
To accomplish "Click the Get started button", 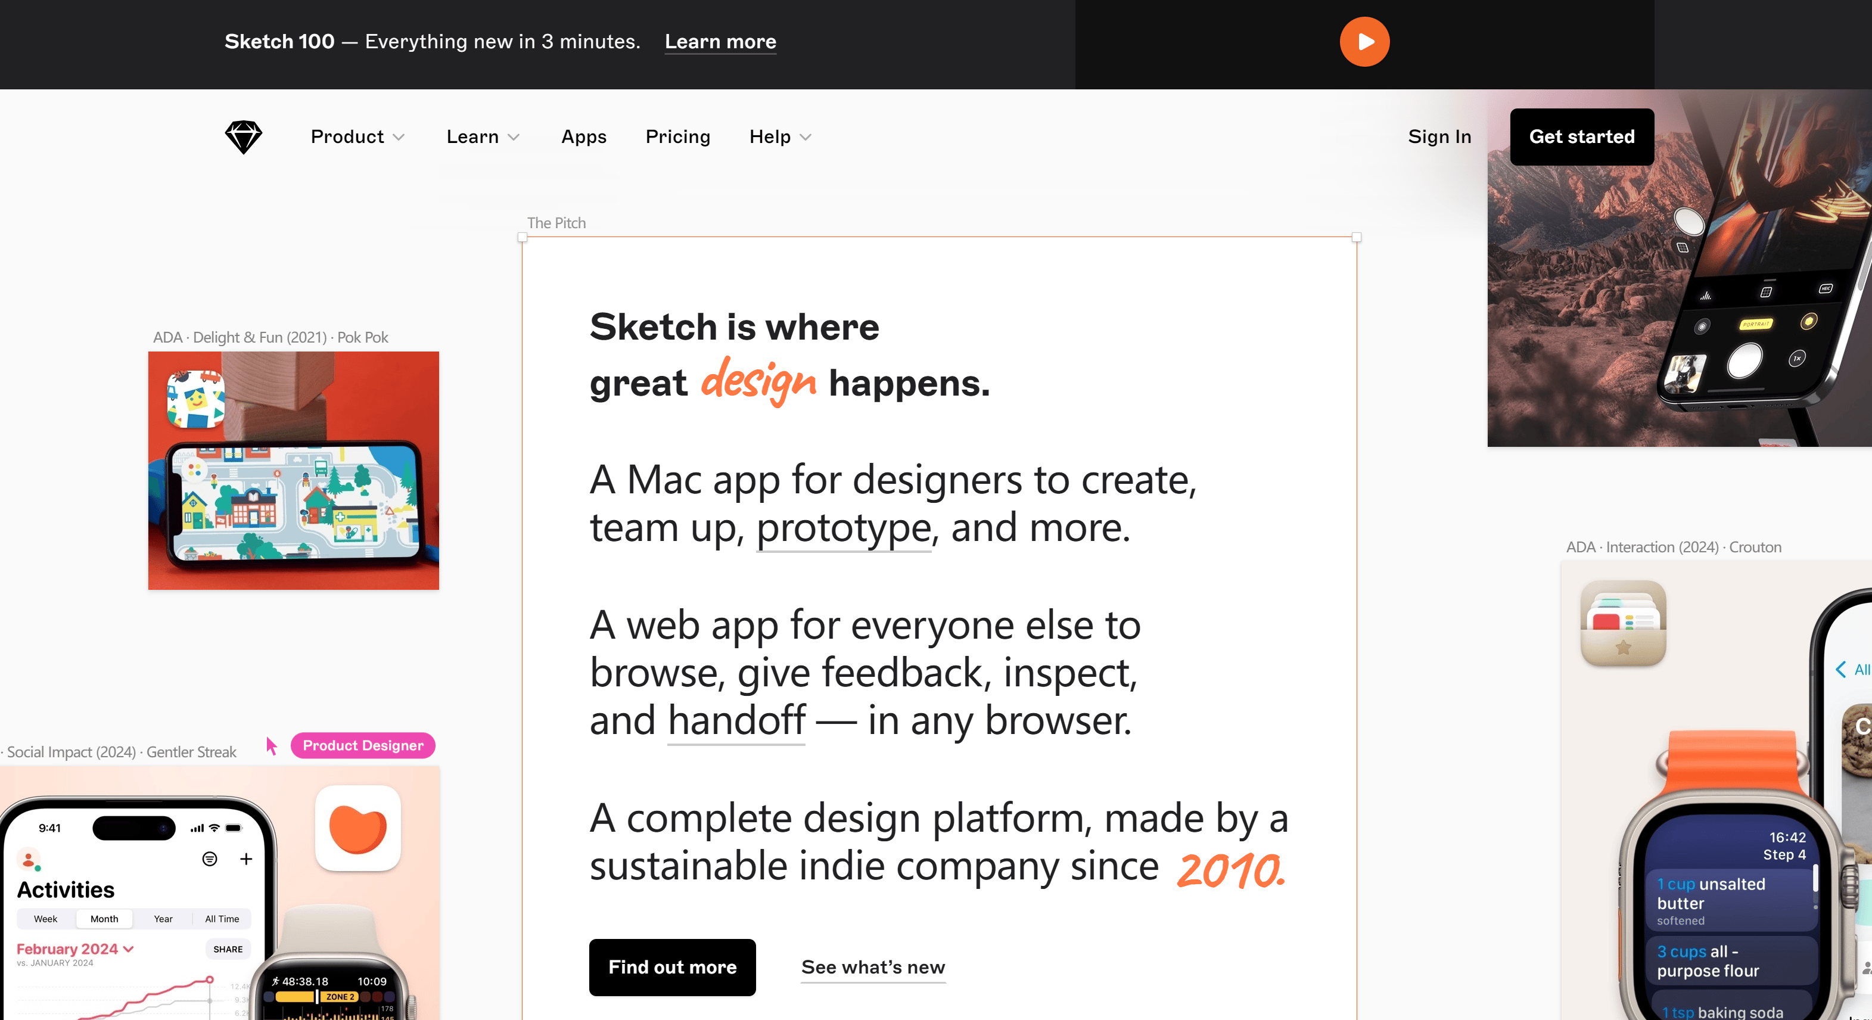I will tap(1581, 136).
